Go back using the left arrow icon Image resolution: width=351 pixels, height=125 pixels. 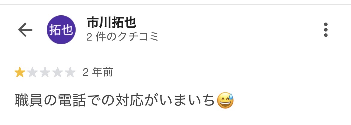(x=25, y=30)
